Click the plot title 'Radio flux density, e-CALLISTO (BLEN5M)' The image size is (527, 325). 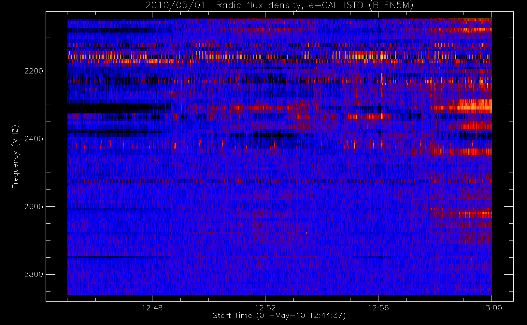coord(315,6)
